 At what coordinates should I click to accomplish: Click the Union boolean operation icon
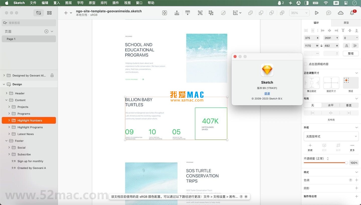pos(250,13)
